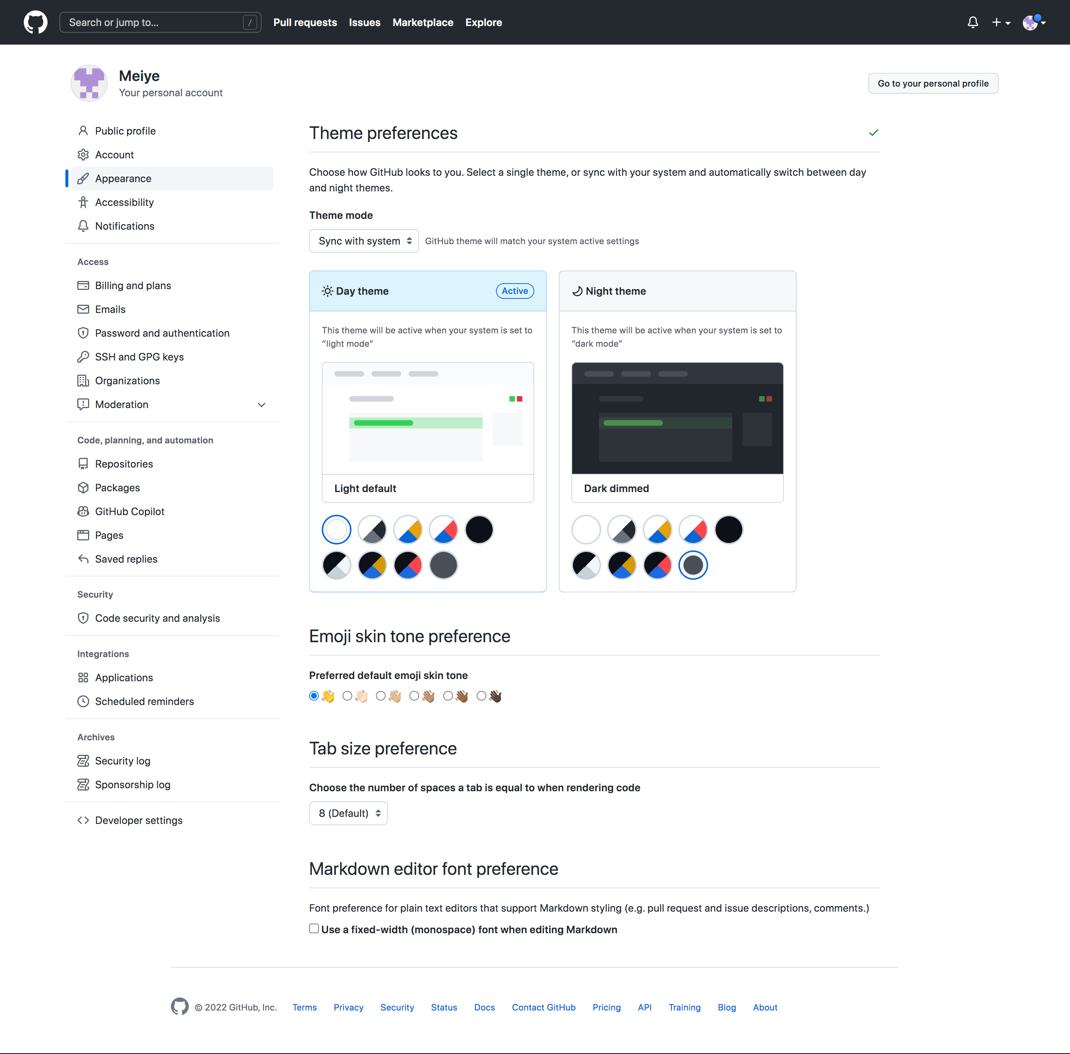
Task: Select the dark emoji skin tone
Action: (x=481, y=696)
